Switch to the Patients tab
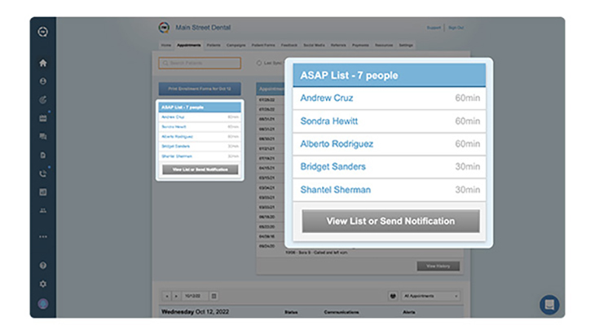The image size is (595, 334). coord(214,45)
